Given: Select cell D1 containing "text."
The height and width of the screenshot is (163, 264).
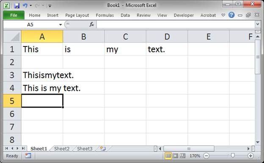Looking at the screenshot, I should click(167, 49).
